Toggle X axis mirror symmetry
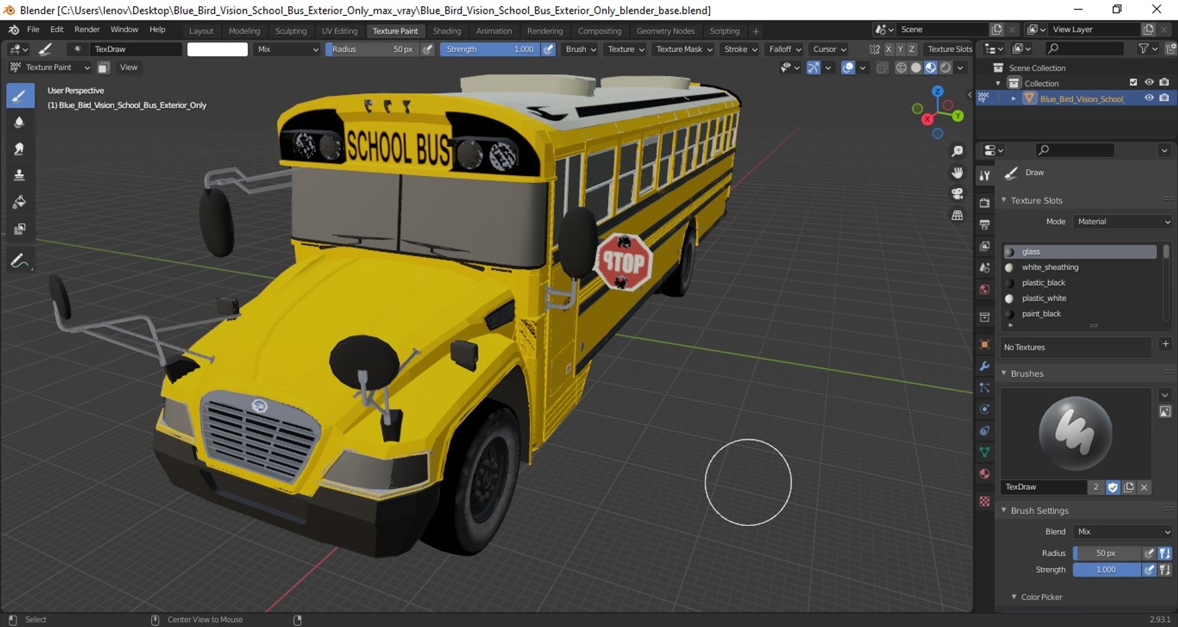The height and width of the screenshot is (627, 1178). 888,49
